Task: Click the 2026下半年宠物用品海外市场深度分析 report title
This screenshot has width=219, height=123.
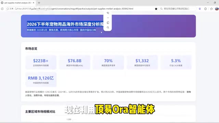Action: click(65, 24)
